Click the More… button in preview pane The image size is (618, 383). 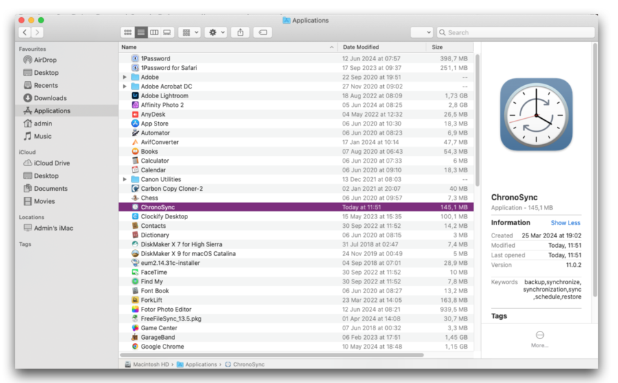(x=540, y=339)
